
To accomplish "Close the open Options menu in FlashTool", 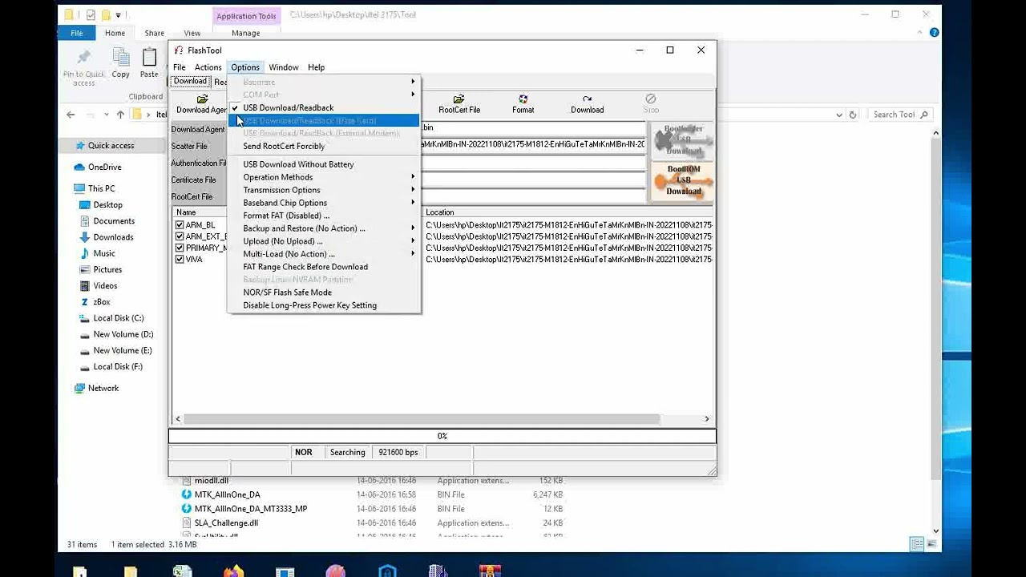I will tap(245, 67).
